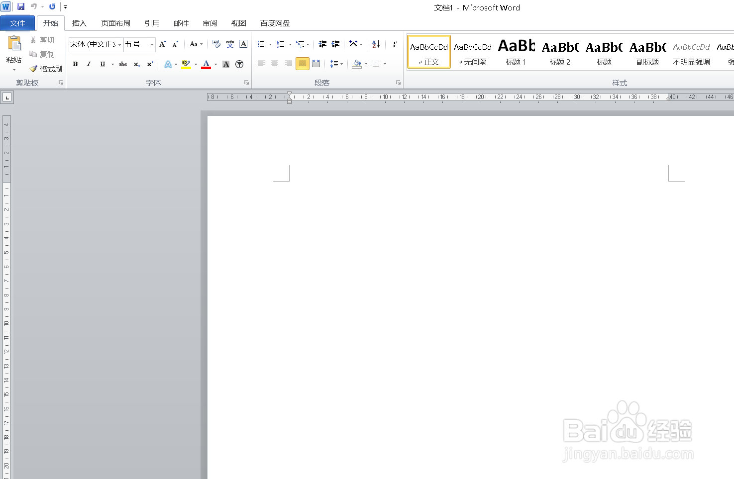
Task: Toggle the Show/Hide paragraph marks
Action: tap(394, 44)
